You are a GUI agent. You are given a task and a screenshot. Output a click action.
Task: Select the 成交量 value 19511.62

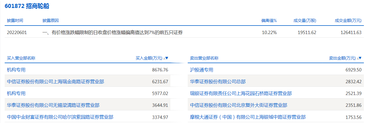coord(307,32)
